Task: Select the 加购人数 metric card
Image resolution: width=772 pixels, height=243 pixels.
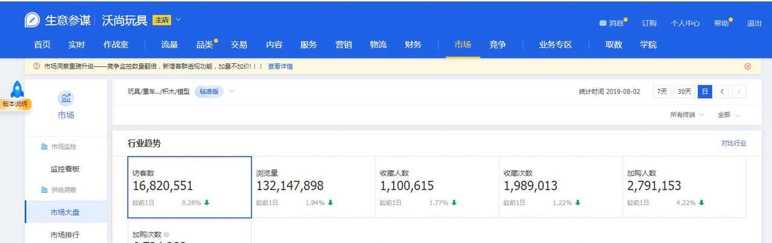Action: 684,187
